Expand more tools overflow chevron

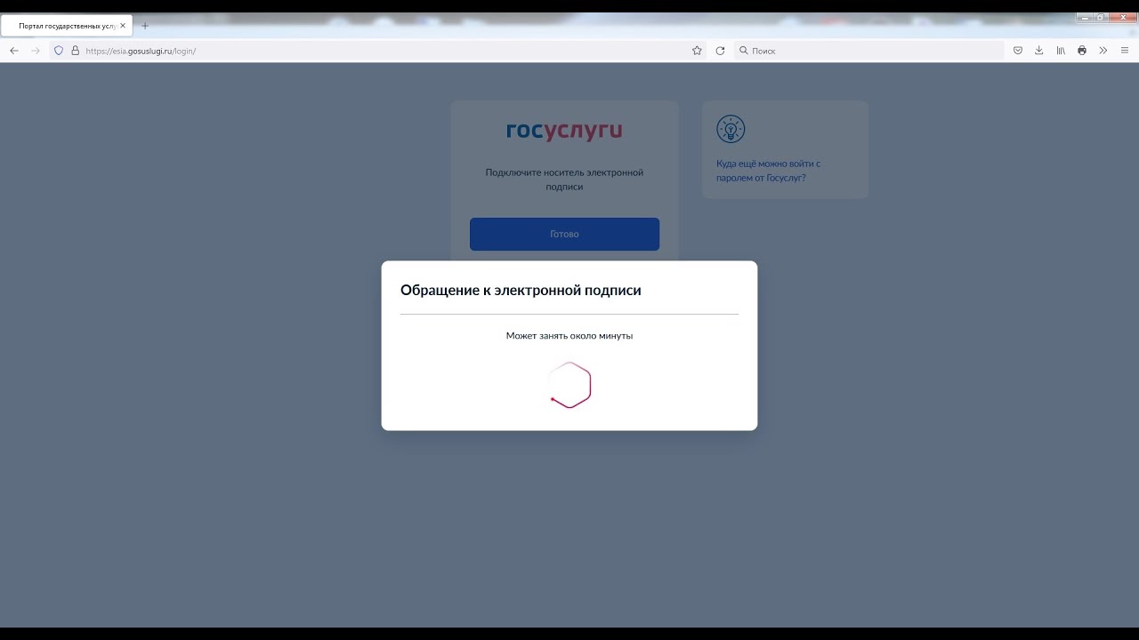point(1103,51)
